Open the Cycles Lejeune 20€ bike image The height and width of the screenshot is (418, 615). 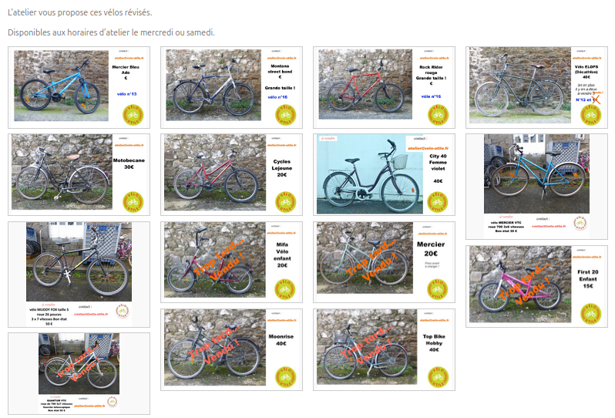point(231,174)
